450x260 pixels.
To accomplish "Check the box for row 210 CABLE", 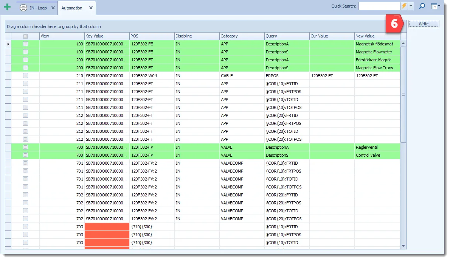I will [25, 76].
